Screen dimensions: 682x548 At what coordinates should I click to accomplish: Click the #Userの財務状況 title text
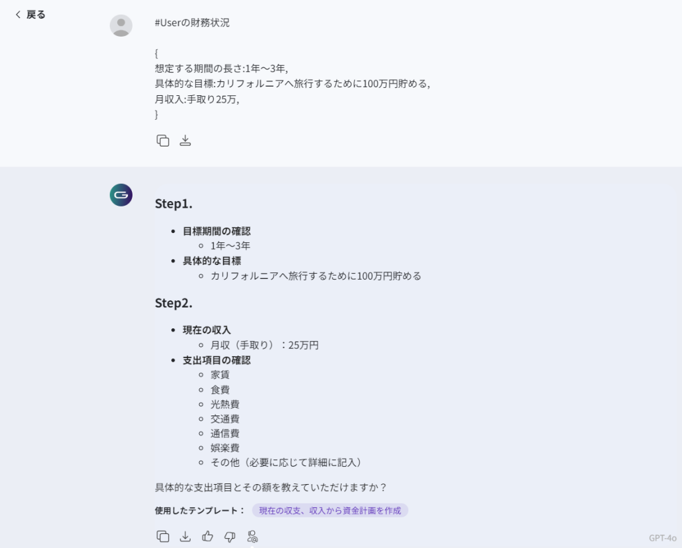[x=192, y=23]
